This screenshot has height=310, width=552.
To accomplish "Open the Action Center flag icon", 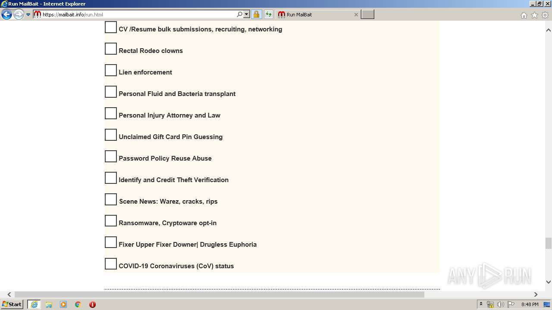I will tap(511, 304).
